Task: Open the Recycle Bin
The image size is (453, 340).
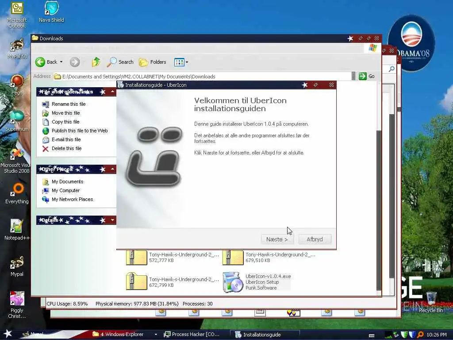Action: click(431, 302)
